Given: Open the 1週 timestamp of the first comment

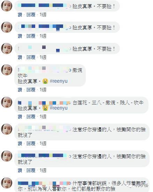Looking at the screenshot, I should (43, 15).
